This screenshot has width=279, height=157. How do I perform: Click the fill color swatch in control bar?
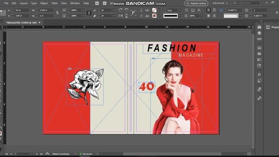(x=154, y=10)
